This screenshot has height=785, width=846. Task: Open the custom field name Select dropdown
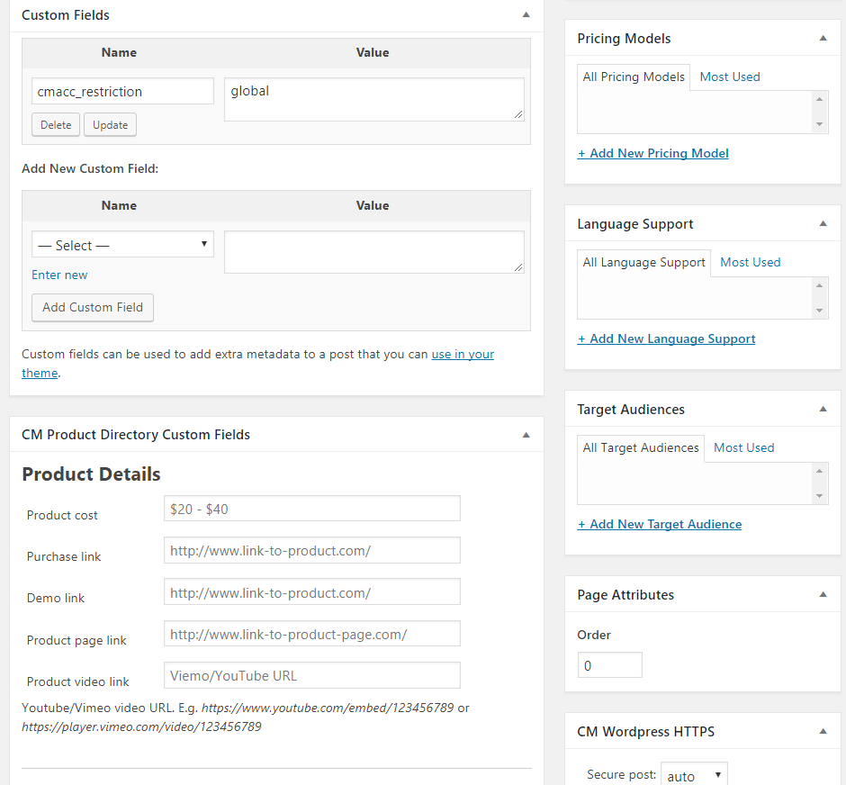point(122,245)
